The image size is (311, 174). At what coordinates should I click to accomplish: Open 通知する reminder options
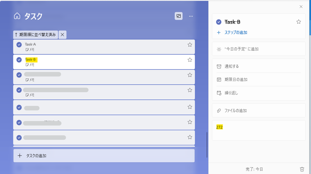(x=232, y=66)
